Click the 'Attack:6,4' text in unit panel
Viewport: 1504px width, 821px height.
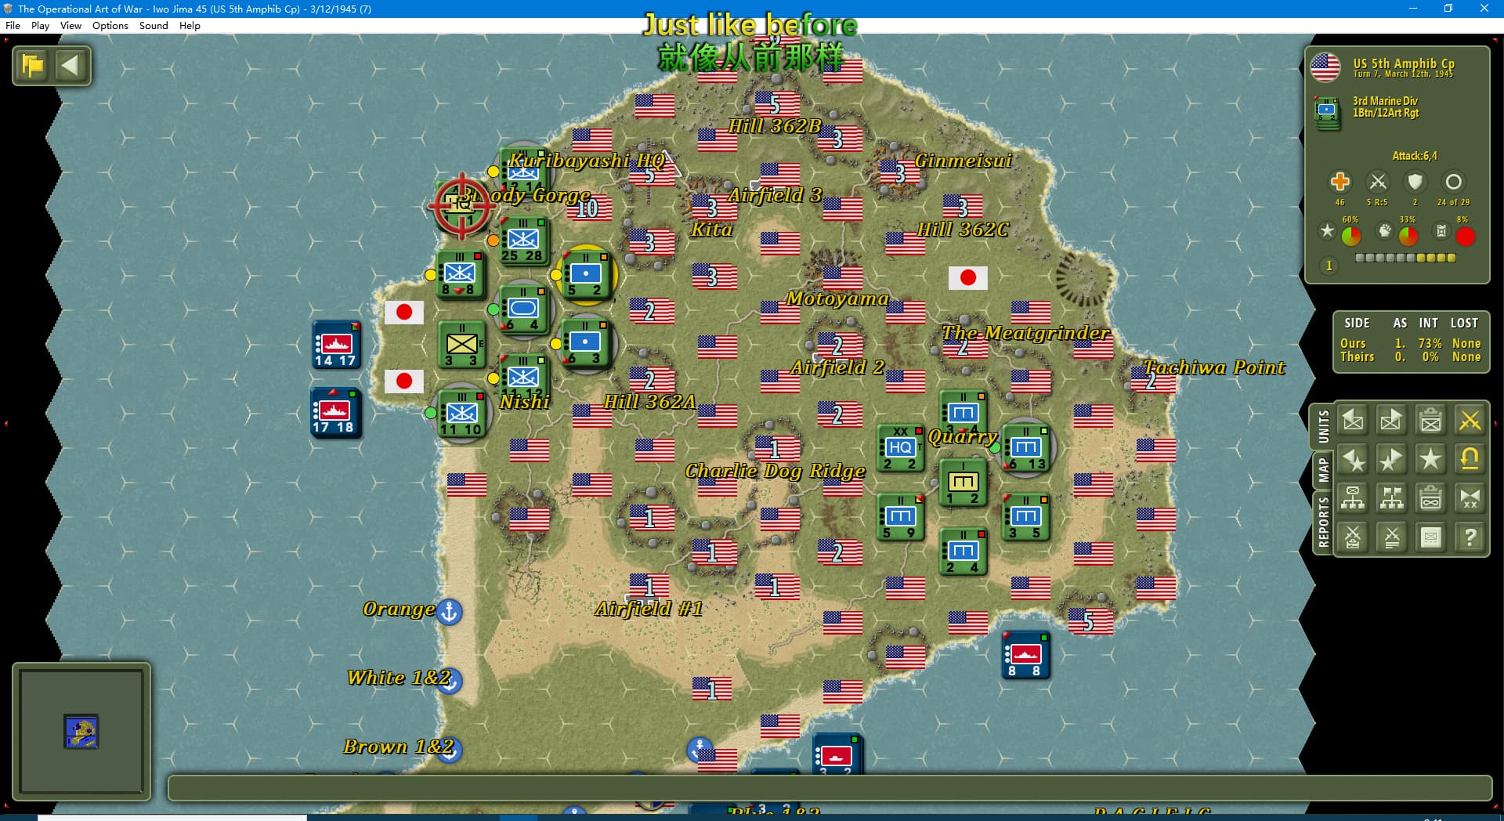pyautogui.click(x=1415, y=156)
